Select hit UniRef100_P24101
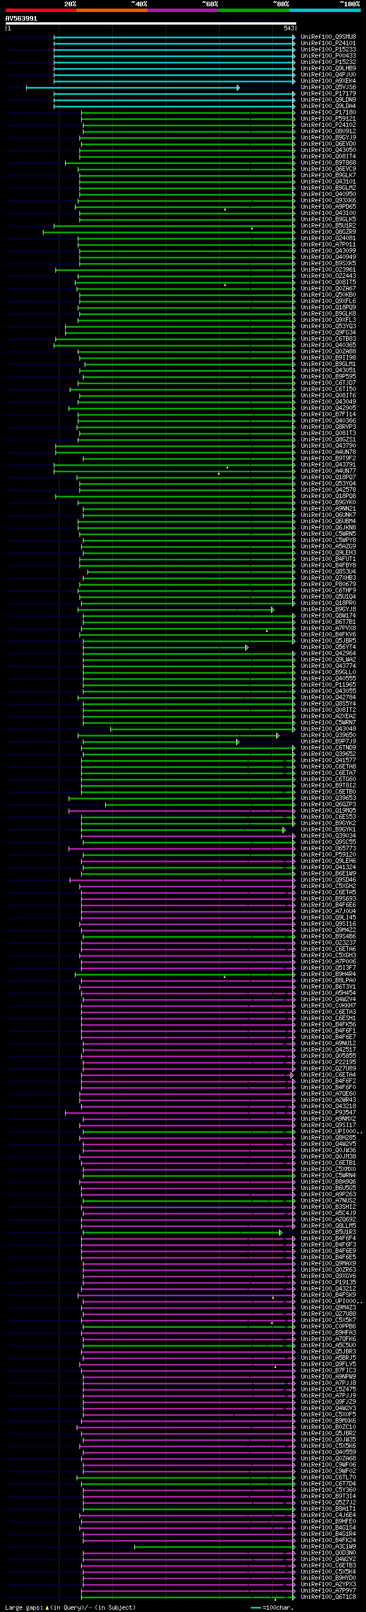366x1612 pixels. click(x=328, y=43)
